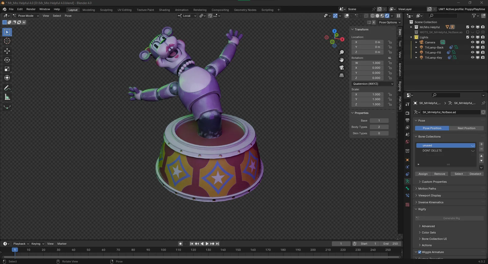Screen dimensions: 488x264
Task: Switch orthographic perspective grid icon
Action: 342,75
